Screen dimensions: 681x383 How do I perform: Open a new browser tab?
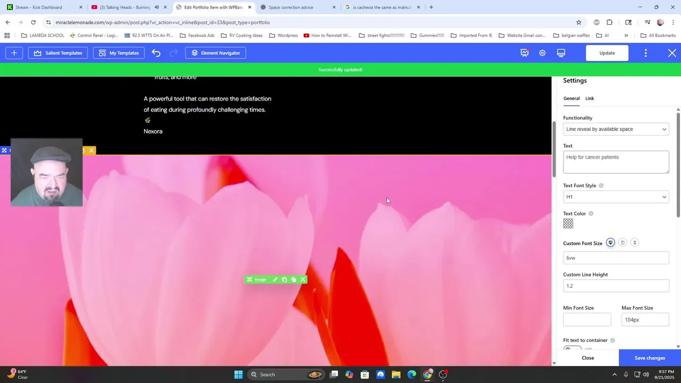[431, 7]
